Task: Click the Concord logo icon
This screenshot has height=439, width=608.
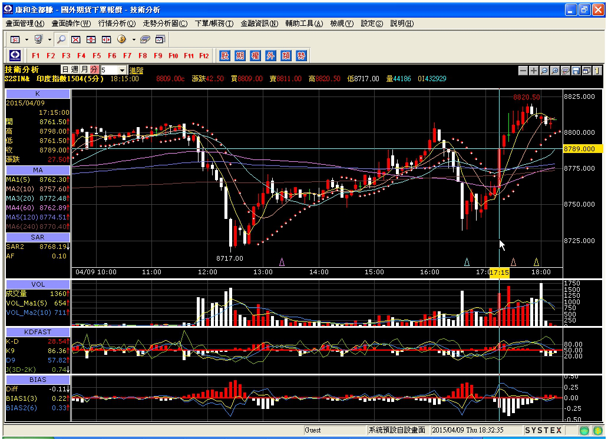Action: (x=15, y=56)
